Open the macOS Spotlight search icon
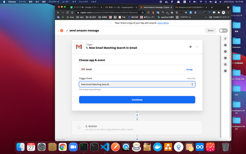This screenshot has height=154, width=246. [206, 2]
